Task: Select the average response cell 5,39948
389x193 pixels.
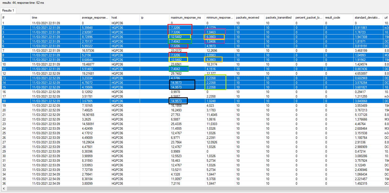Action: click(x=95, y=28)
